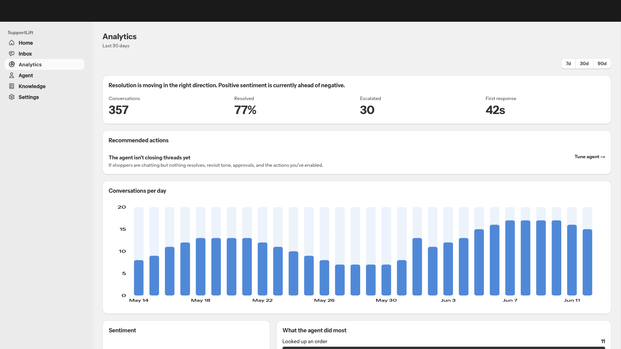Click the Conversations value 357
This screenshot has height=349, width=621.
(x=118, y=110)
